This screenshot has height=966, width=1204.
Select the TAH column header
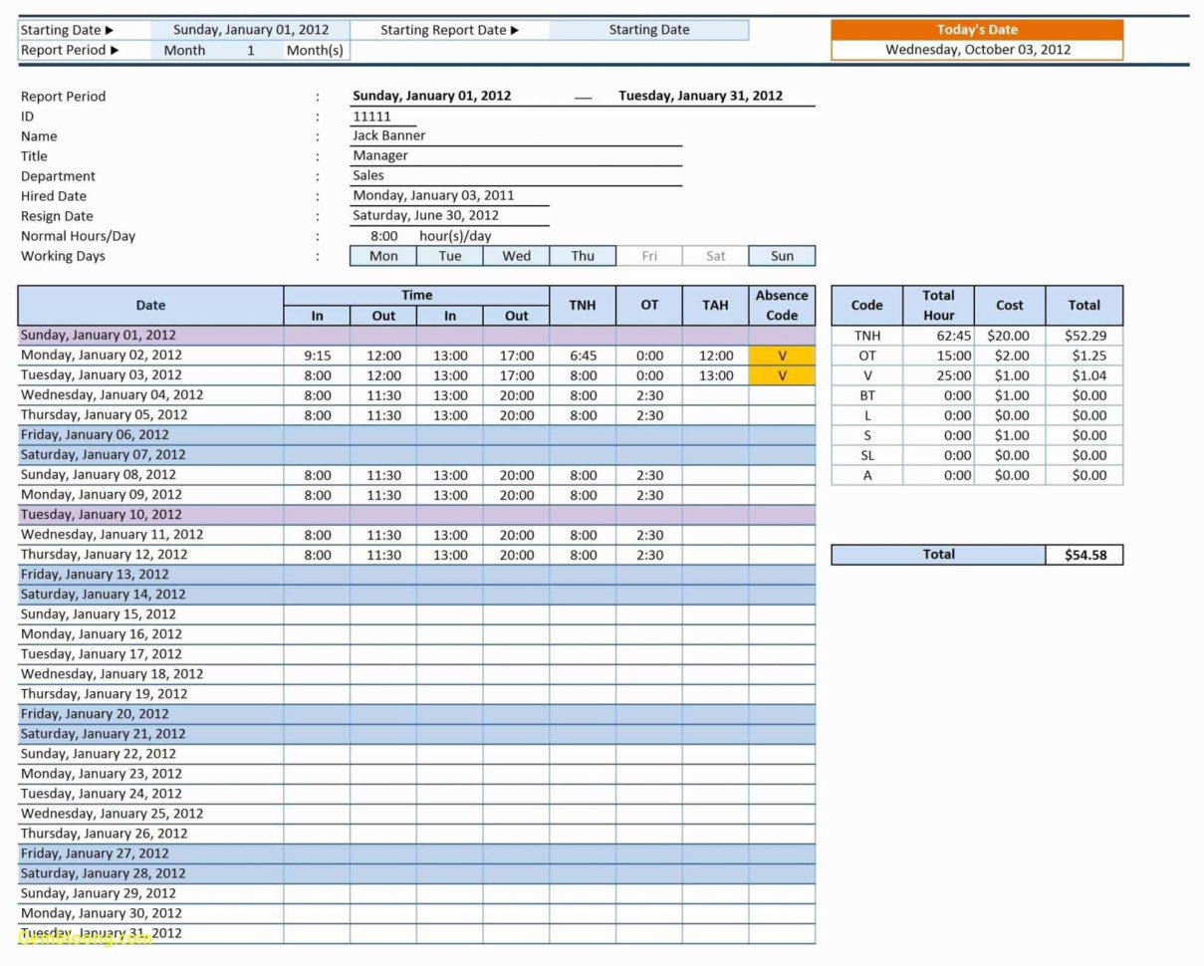click(715, 306)
